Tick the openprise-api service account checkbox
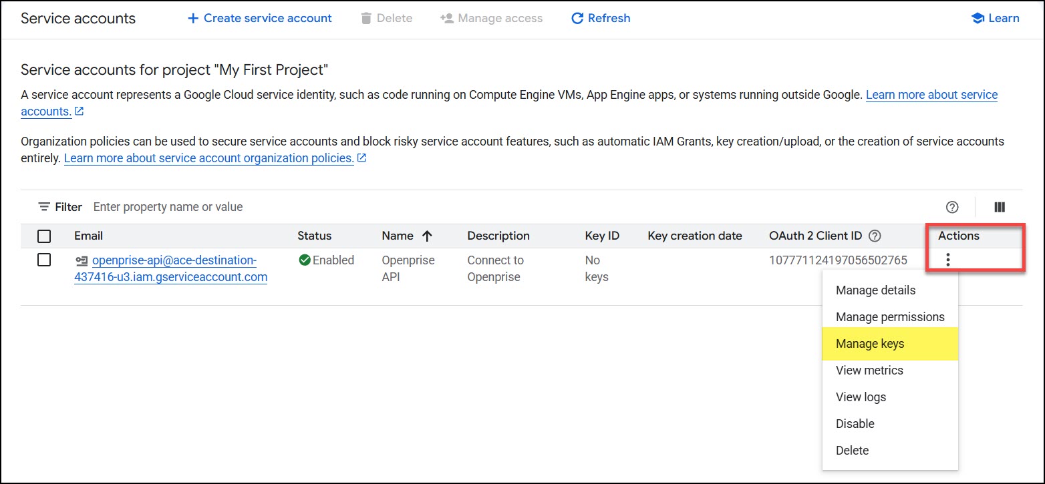This screenshot has width=1045, height=484. [x=44, y=260]
